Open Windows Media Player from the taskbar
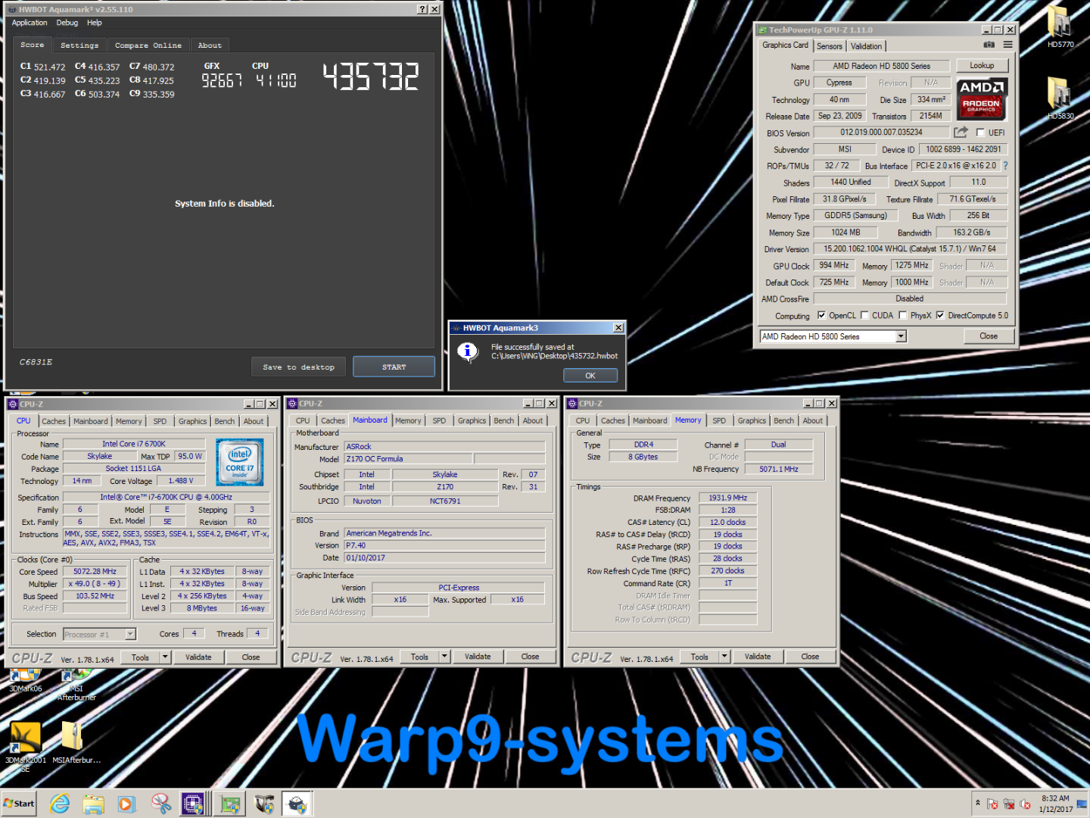 [x=126, y=804]
